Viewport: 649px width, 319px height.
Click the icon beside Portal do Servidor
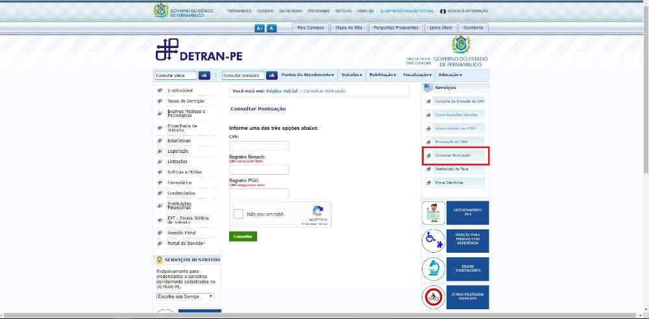(160, 243)
